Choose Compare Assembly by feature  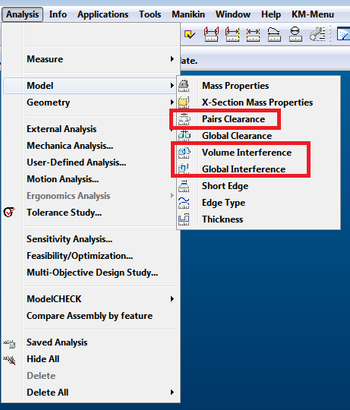pos(90,316)
